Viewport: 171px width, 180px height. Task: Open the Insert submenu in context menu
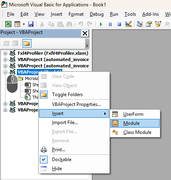(74, 113)
